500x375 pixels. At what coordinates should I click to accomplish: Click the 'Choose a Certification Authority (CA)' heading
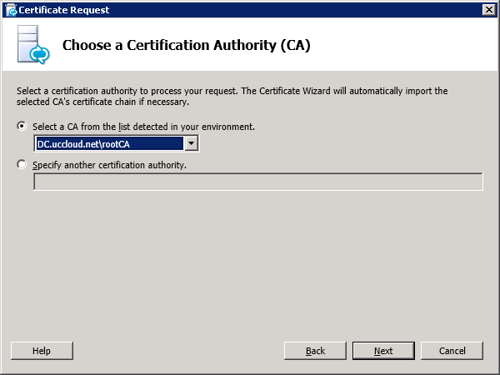tap(186, 45)
